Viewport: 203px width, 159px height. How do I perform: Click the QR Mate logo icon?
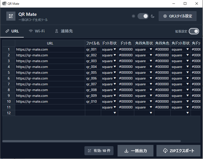click(x=11, y=16)
